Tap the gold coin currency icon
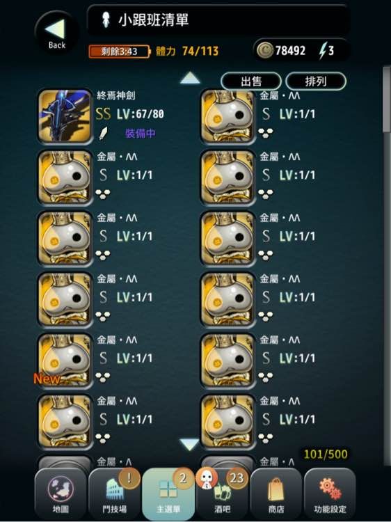This screenshot has width=391, height=522. point(265,51)
